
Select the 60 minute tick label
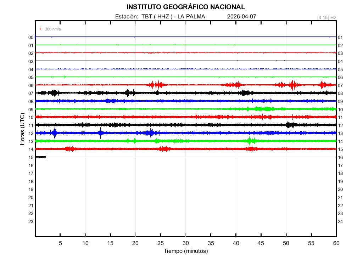(336, 243)
